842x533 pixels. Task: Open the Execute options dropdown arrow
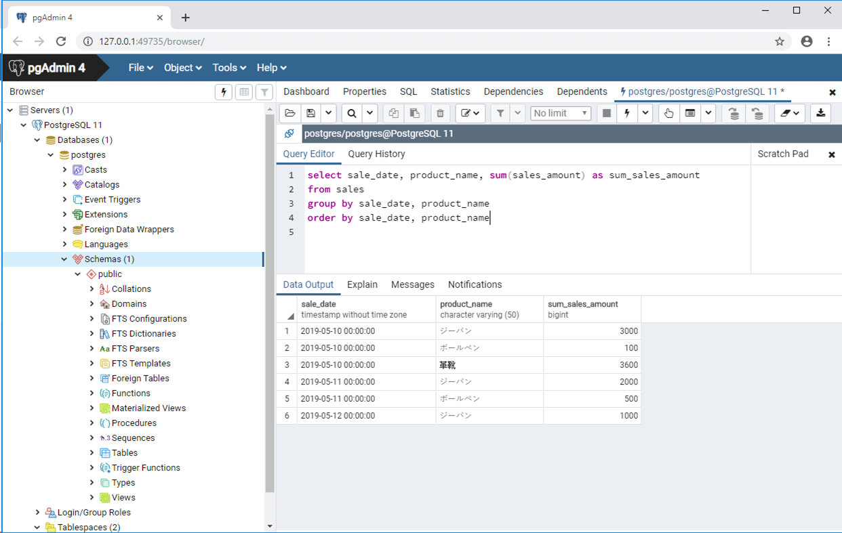pyautogui.click(x=645, y=113)
